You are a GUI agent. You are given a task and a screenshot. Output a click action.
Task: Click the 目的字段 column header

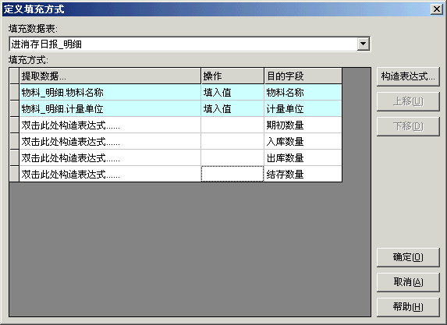pos(303,76)
